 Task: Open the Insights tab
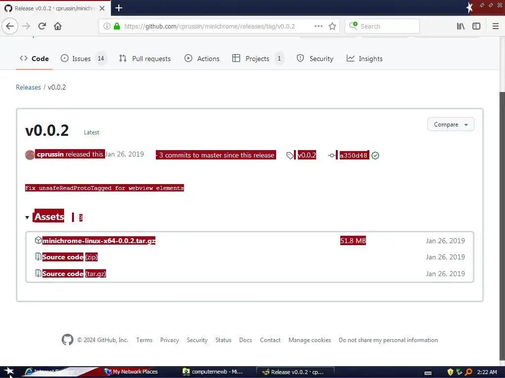(364, 59)
